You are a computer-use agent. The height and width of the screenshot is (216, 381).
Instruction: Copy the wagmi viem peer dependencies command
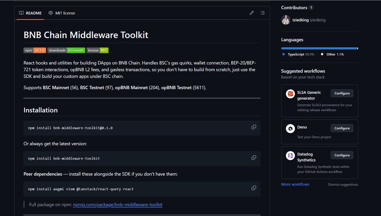[x=254, y=188]
